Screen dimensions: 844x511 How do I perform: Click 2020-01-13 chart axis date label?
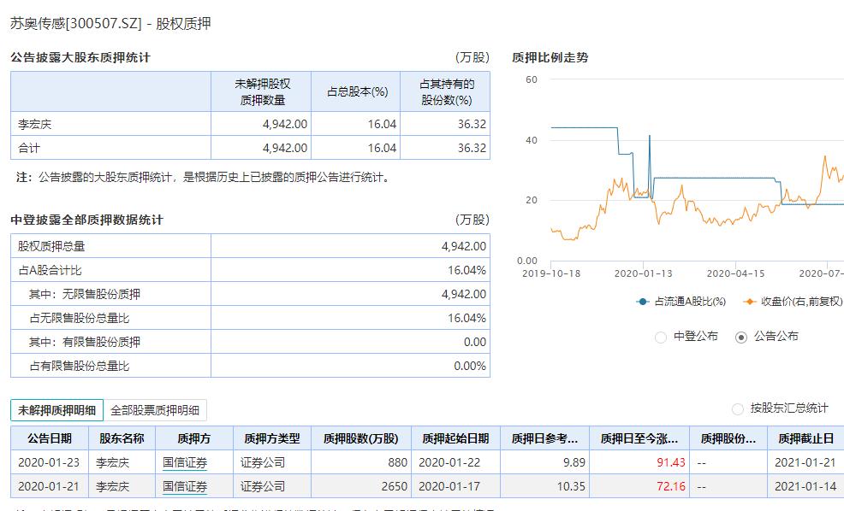tap(643, 273)
